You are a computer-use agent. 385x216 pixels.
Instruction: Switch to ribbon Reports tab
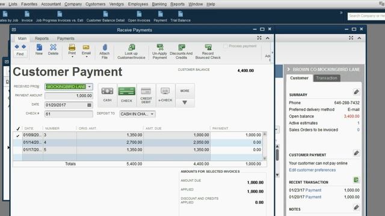click(42, 38)
